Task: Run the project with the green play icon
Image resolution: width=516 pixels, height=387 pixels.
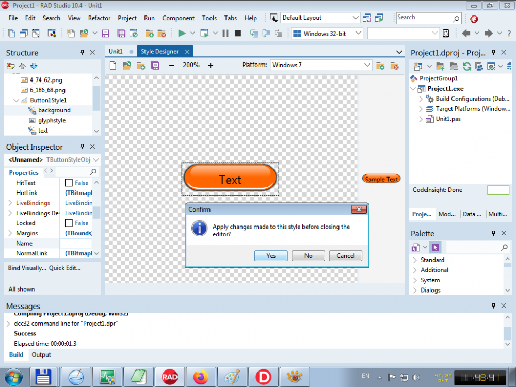Action: pos(182,33)
